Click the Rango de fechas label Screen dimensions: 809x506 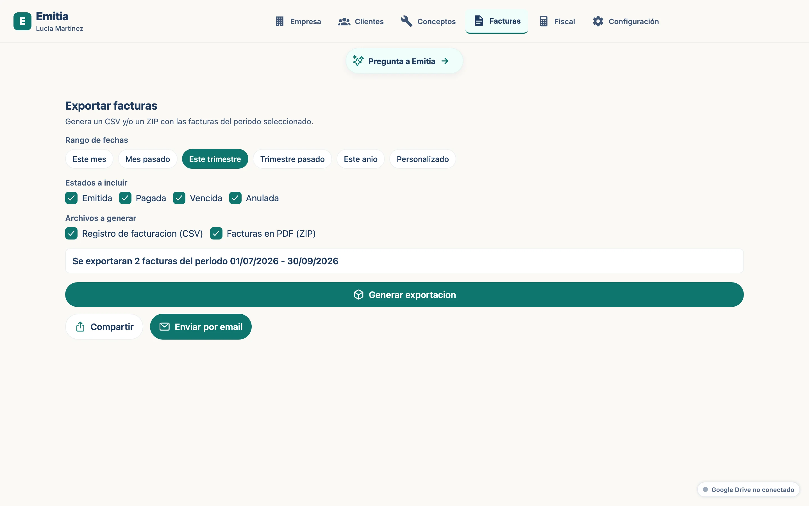click(x=96, y=140)
